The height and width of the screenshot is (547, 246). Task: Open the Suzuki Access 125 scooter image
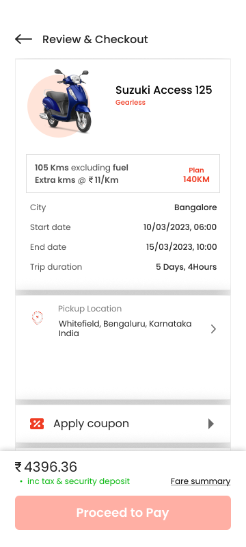tap(59, 101)
